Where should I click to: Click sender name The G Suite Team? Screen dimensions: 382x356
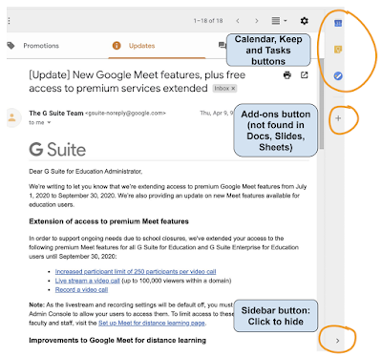click(56, 114)
